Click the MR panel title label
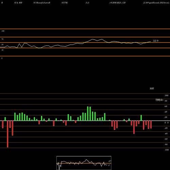Screen dimensions: 170x170 click(152, 88)
